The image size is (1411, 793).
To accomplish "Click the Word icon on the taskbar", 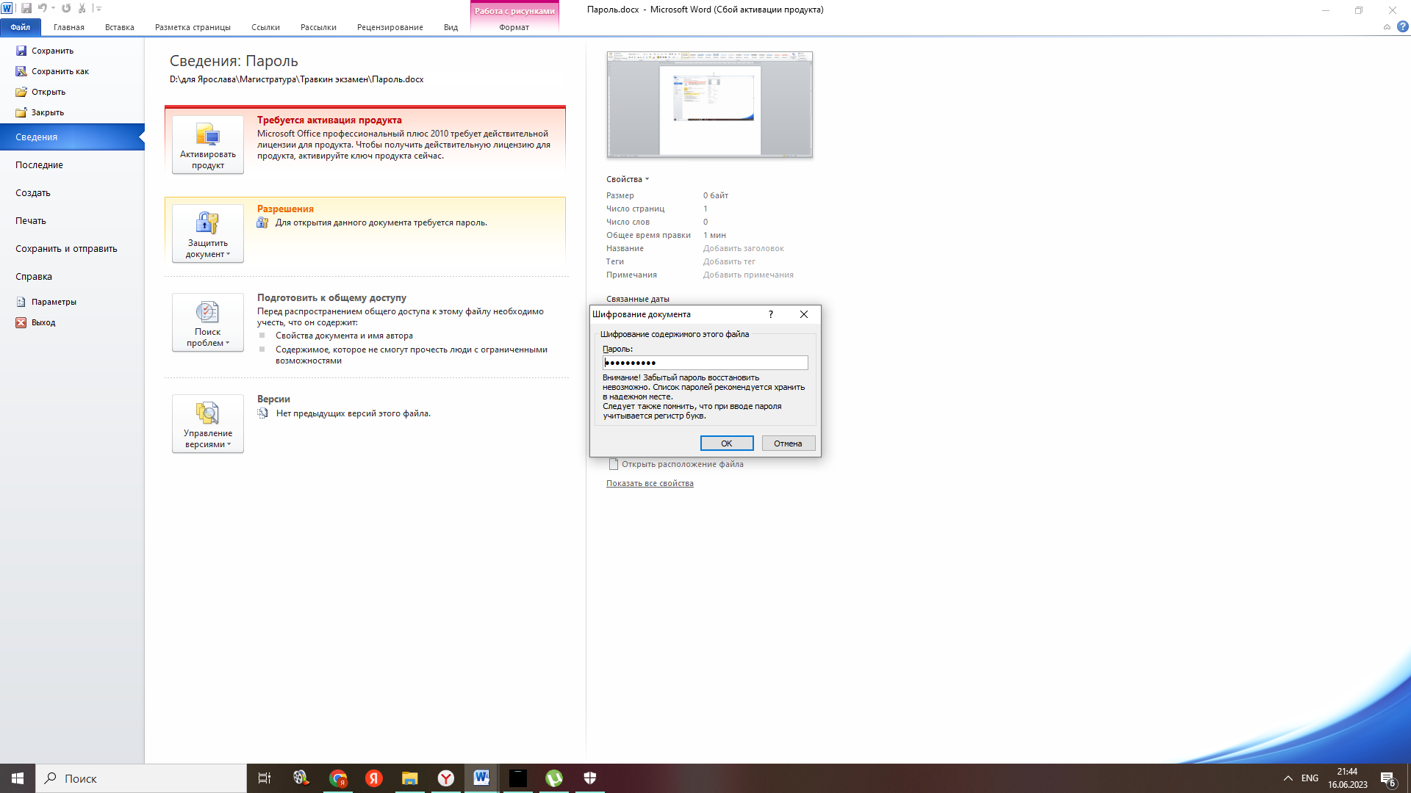I will [x=482, y=778].
